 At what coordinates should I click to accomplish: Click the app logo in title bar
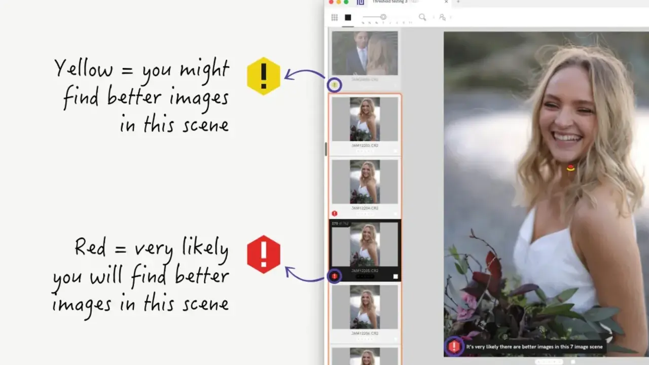pos(360,2)
